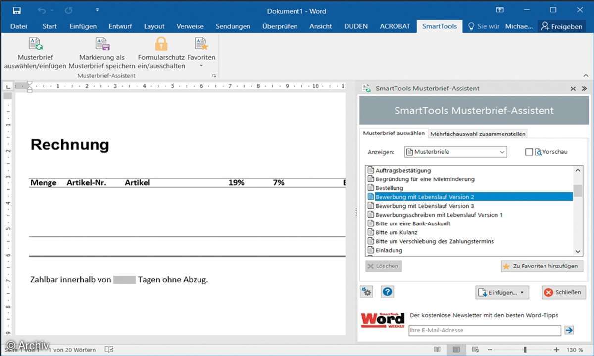Select 'Bitte um Kulanz' entry
The width and height of the screenshot is (594, 356).
click(396, 232)
